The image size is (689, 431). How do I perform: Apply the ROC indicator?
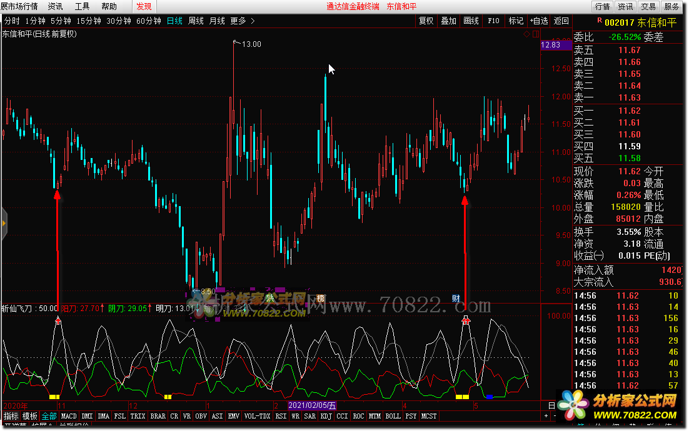358,416
